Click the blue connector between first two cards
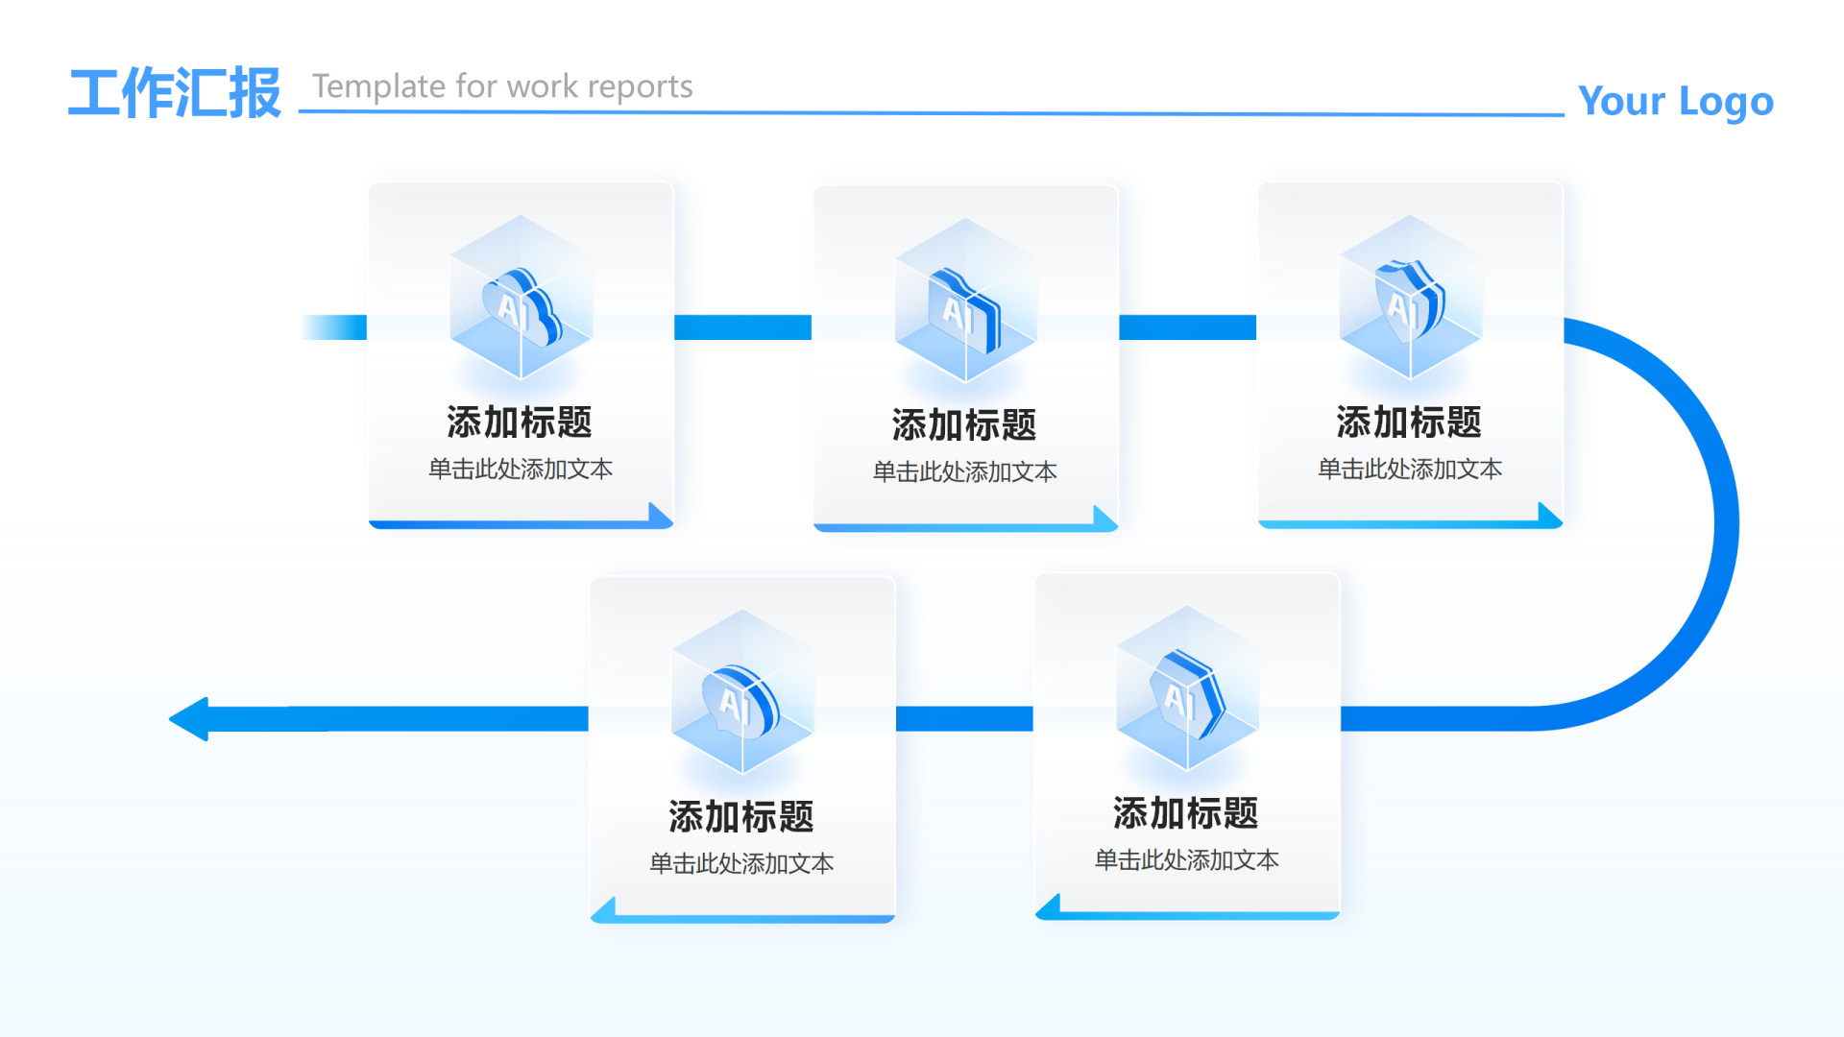 742,327
